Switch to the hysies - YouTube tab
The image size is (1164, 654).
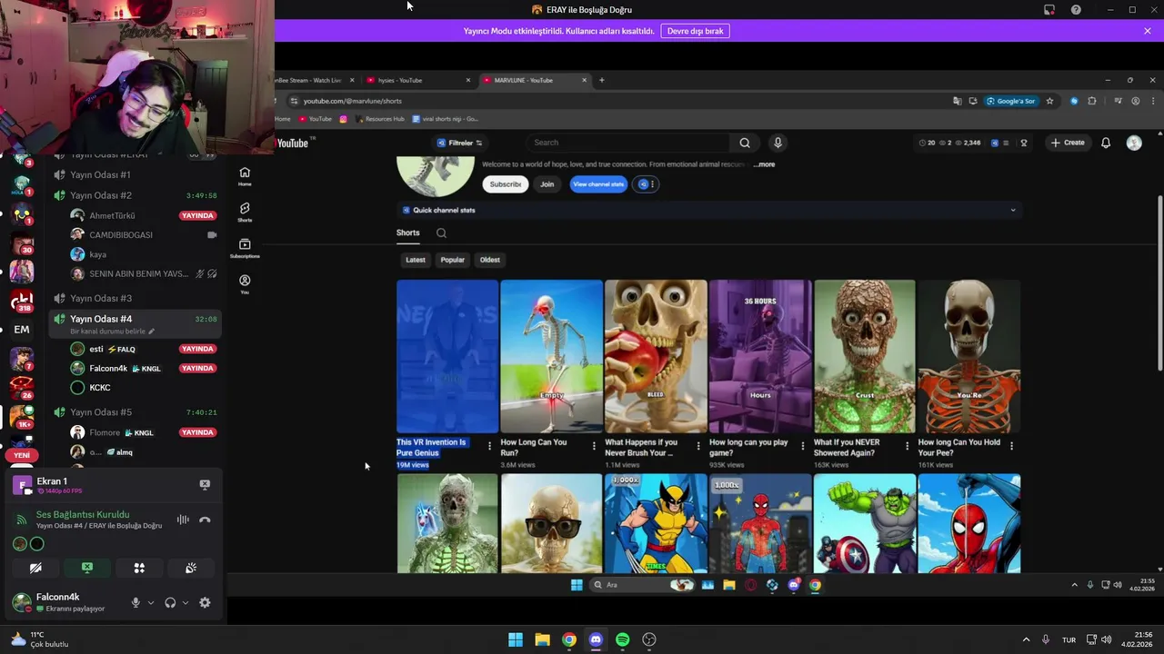coord(417,80)
